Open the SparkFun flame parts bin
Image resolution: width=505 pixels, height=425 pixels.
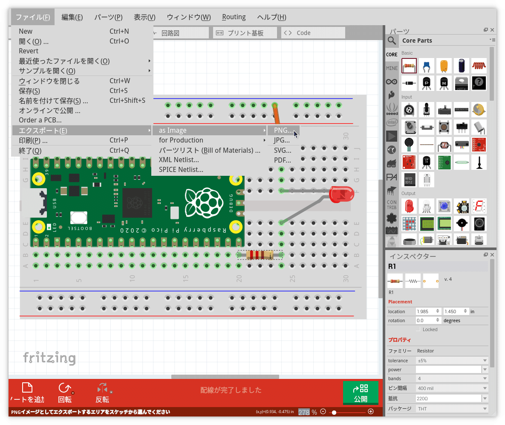tap(392, 95)
